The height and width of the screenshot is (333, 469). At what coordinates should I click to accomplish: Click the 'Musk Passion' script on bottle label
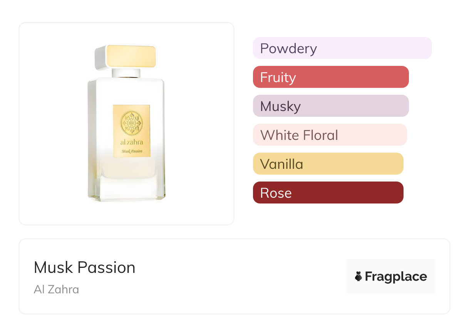click(x=132, y=151)
